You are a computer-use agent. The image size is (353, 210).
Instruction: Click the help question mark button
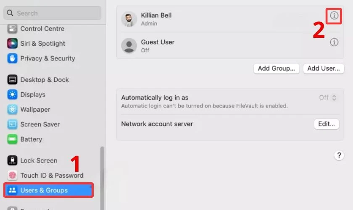pos(339,155)
